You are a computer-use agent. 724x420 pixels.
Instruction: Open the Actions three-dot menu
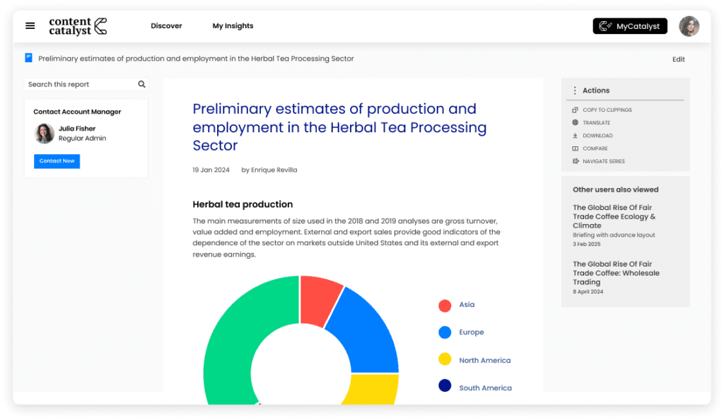[x=575, y=91]
